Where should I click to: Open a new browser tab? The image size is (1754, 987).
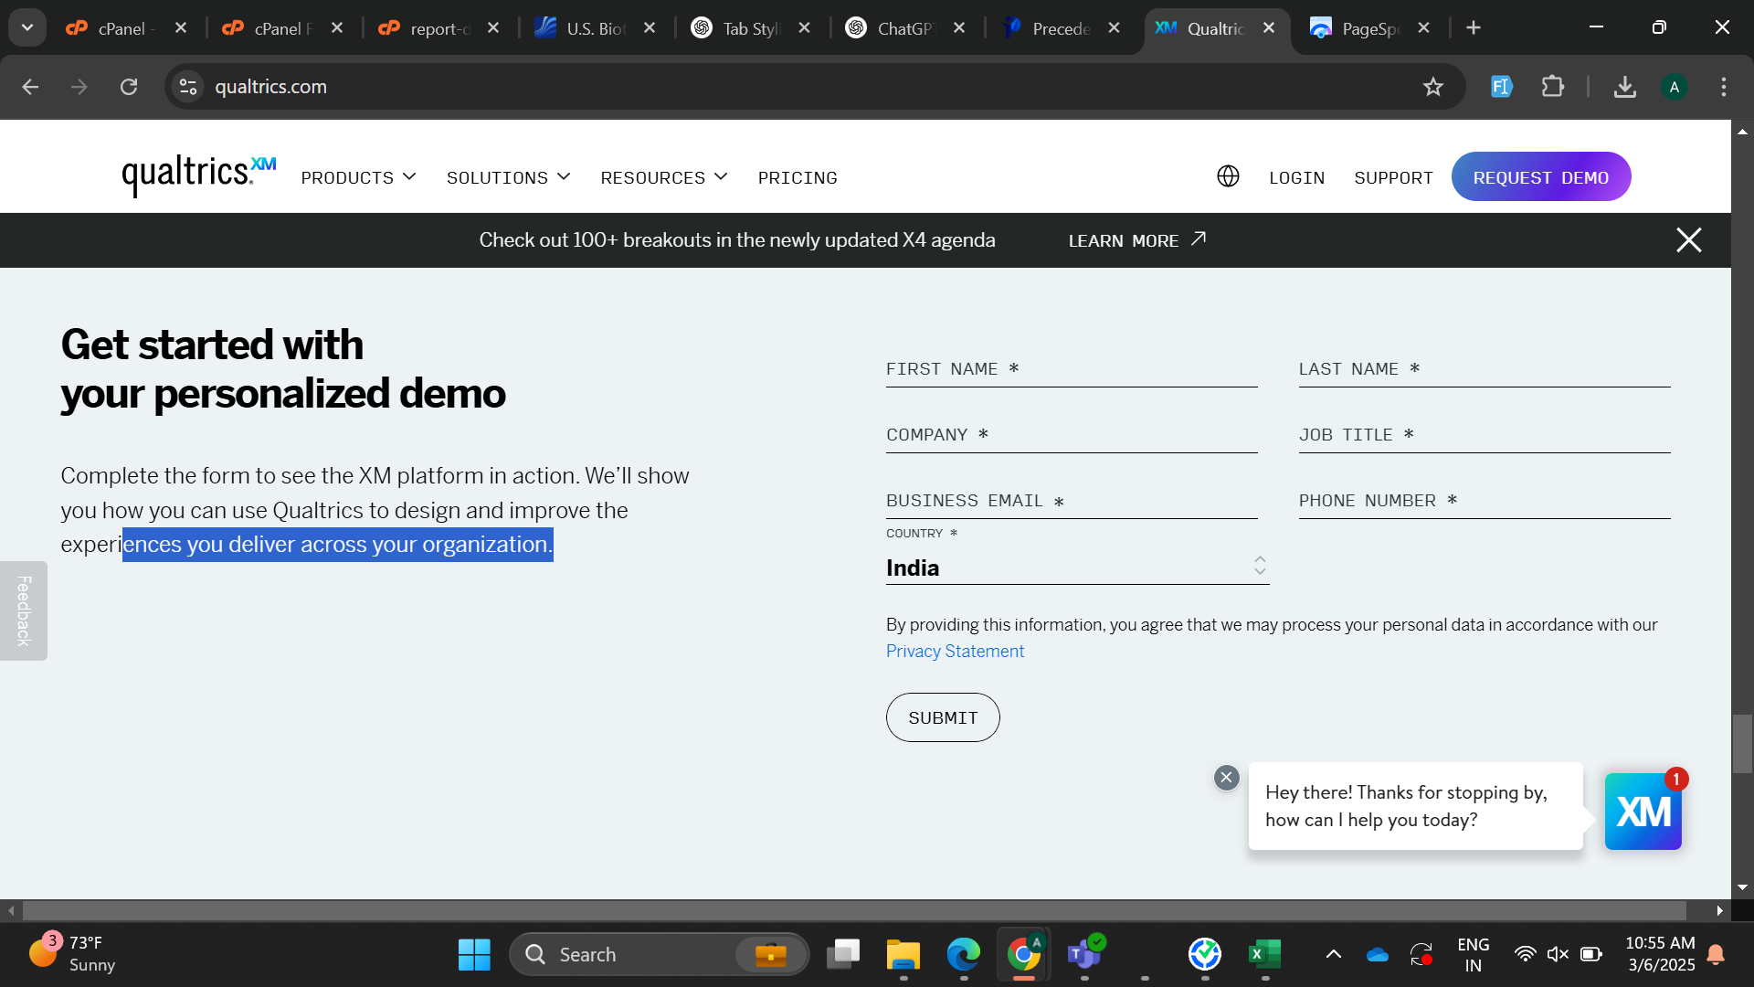[1473, 28]
